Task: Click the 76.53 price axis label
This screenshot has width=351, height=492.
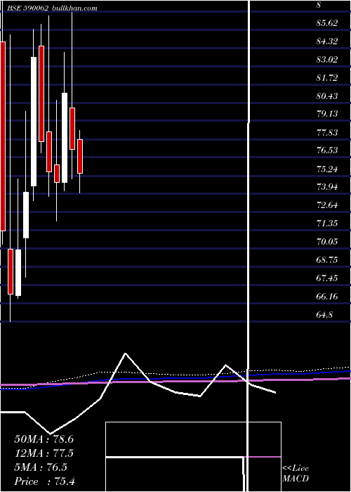Action: click(327, 150)
